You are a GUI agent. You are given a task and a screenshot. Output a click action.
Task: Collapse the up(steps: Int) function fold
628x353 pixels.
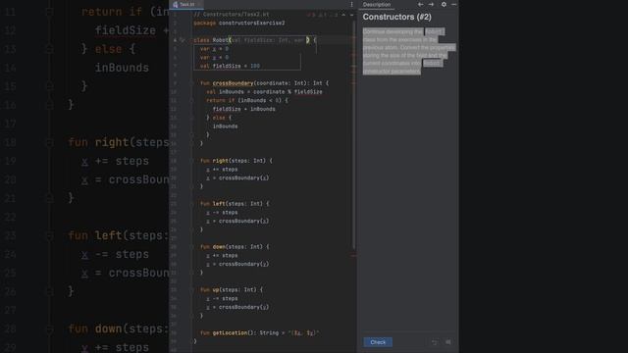click(x=192, y=290)
